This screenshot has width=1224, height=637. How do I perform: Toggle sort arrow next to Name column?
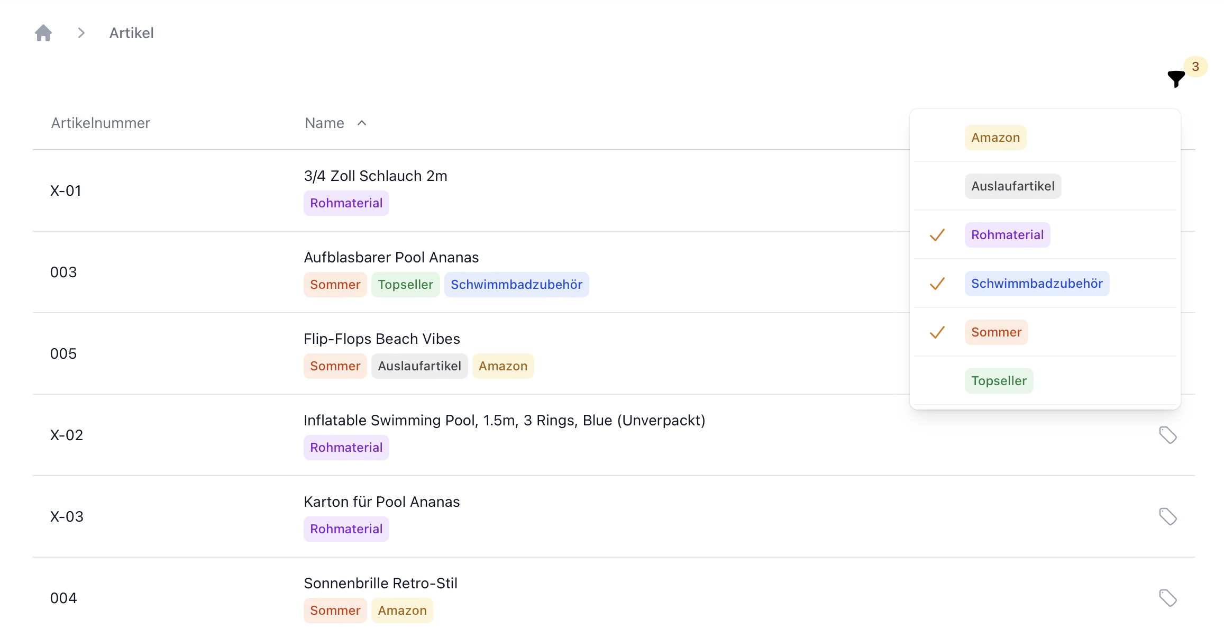pos(362,123)
